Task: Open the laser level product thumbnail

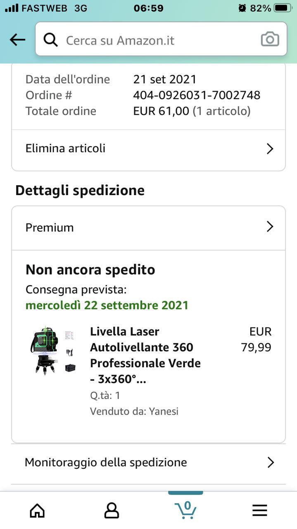Action: 52,350
